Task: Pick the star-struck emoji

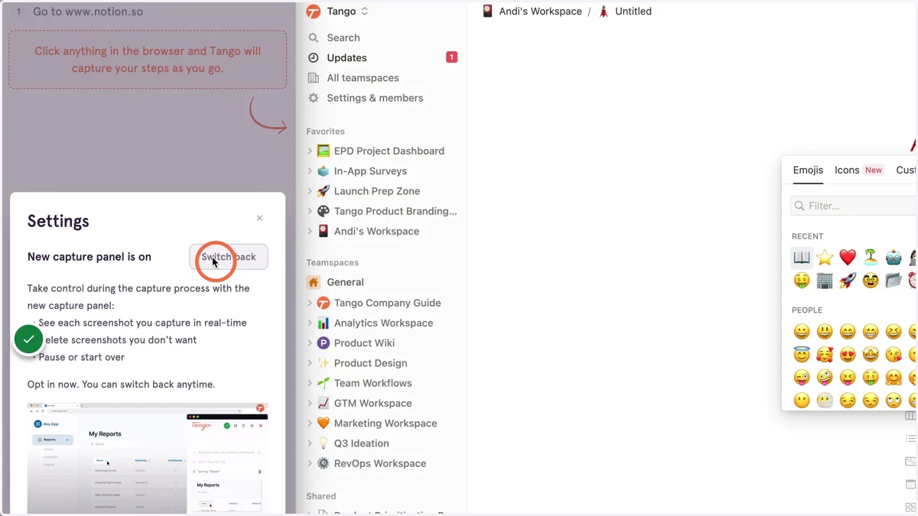Action: pos(871,355)
